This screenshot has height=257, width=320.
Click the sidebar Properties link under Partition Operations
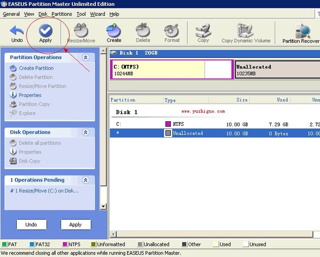click(30, 95)
